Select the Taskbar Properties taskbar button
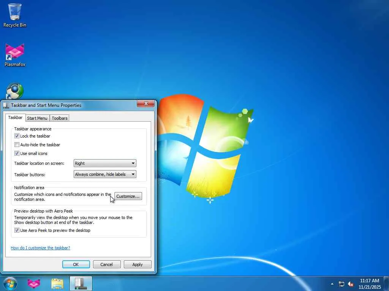The image size is (389, 291). (81, 283)
